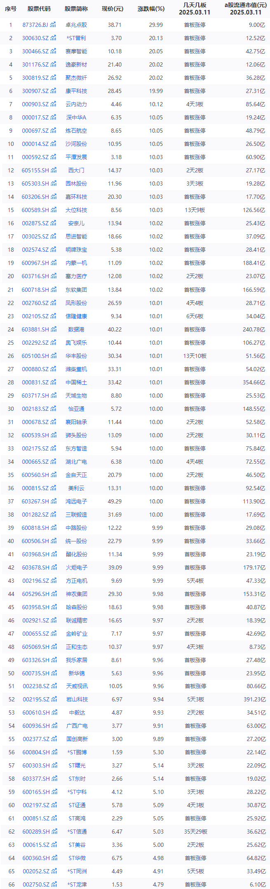
Task: Open chart icon beside 605100.SH
Action: click(x=53, y=356)
